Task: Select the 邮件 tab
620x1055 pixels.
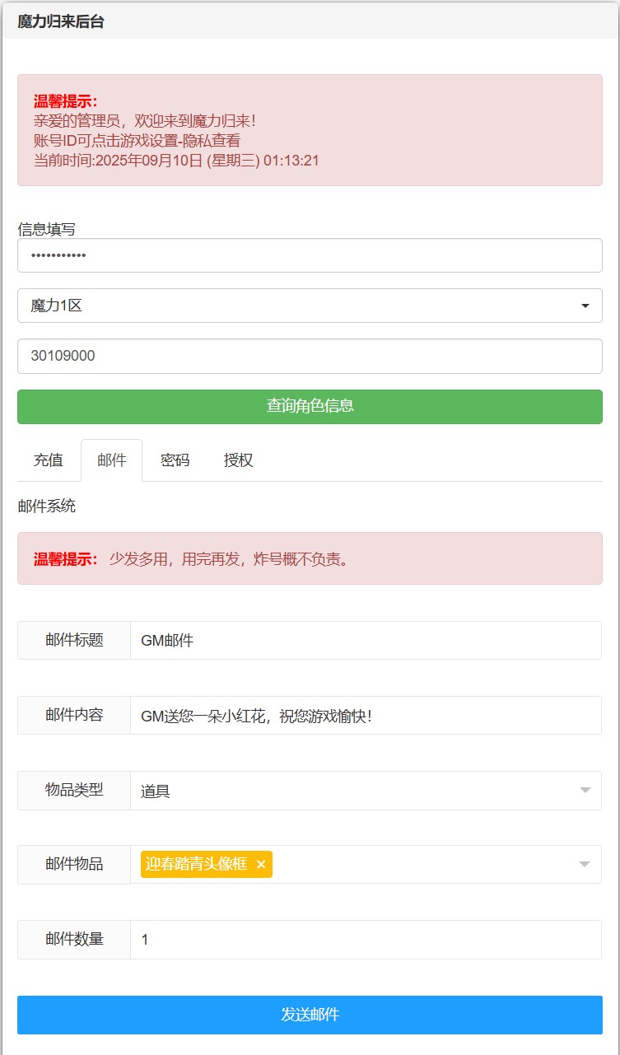Action: click(112, 460)
